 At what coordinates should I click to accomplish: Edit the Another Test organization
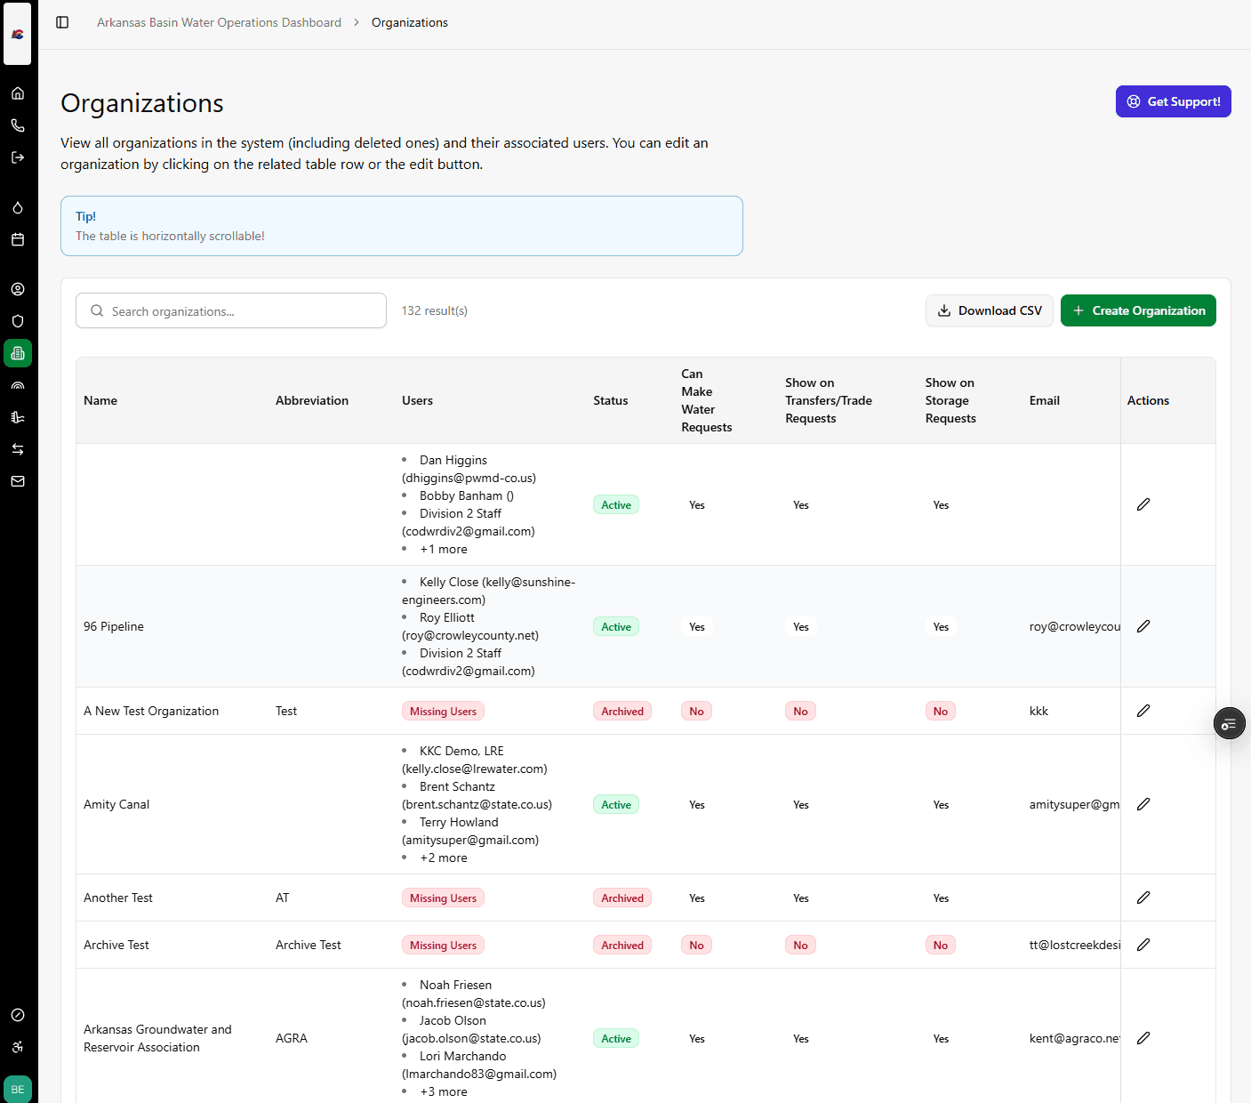coord(1143,898)
